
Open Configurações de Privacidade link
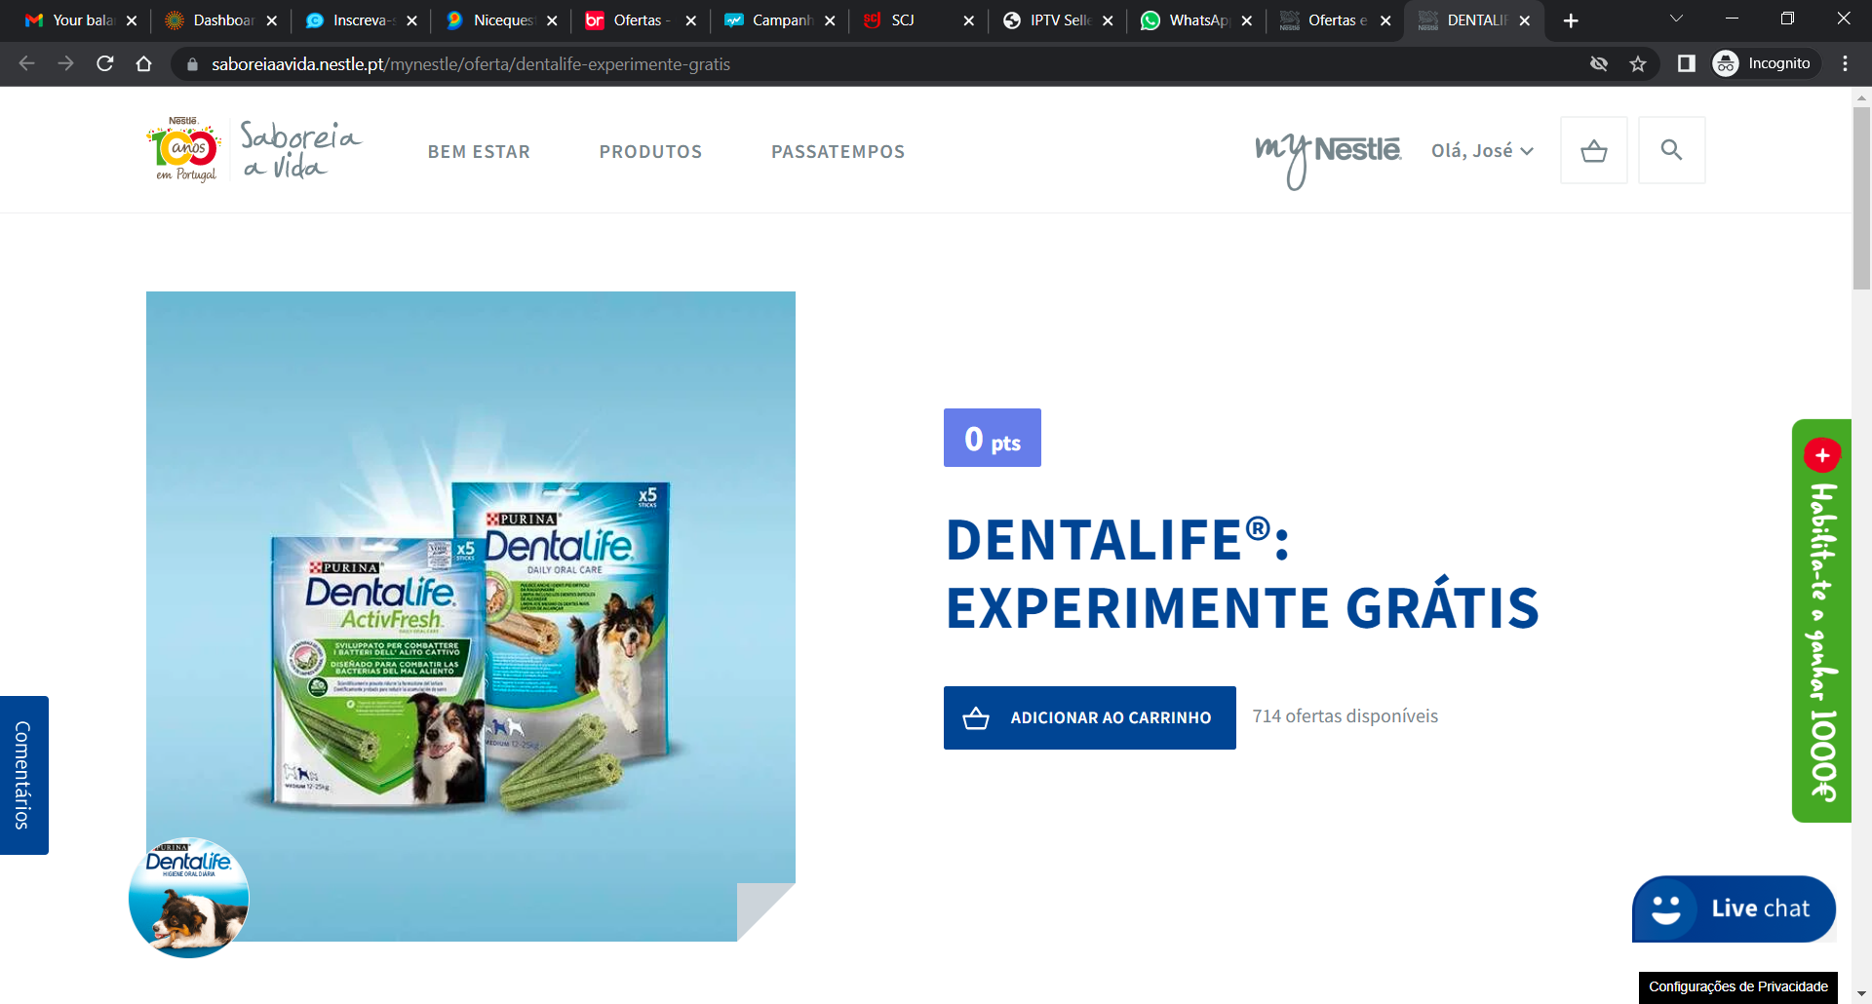pos(1737,986)
